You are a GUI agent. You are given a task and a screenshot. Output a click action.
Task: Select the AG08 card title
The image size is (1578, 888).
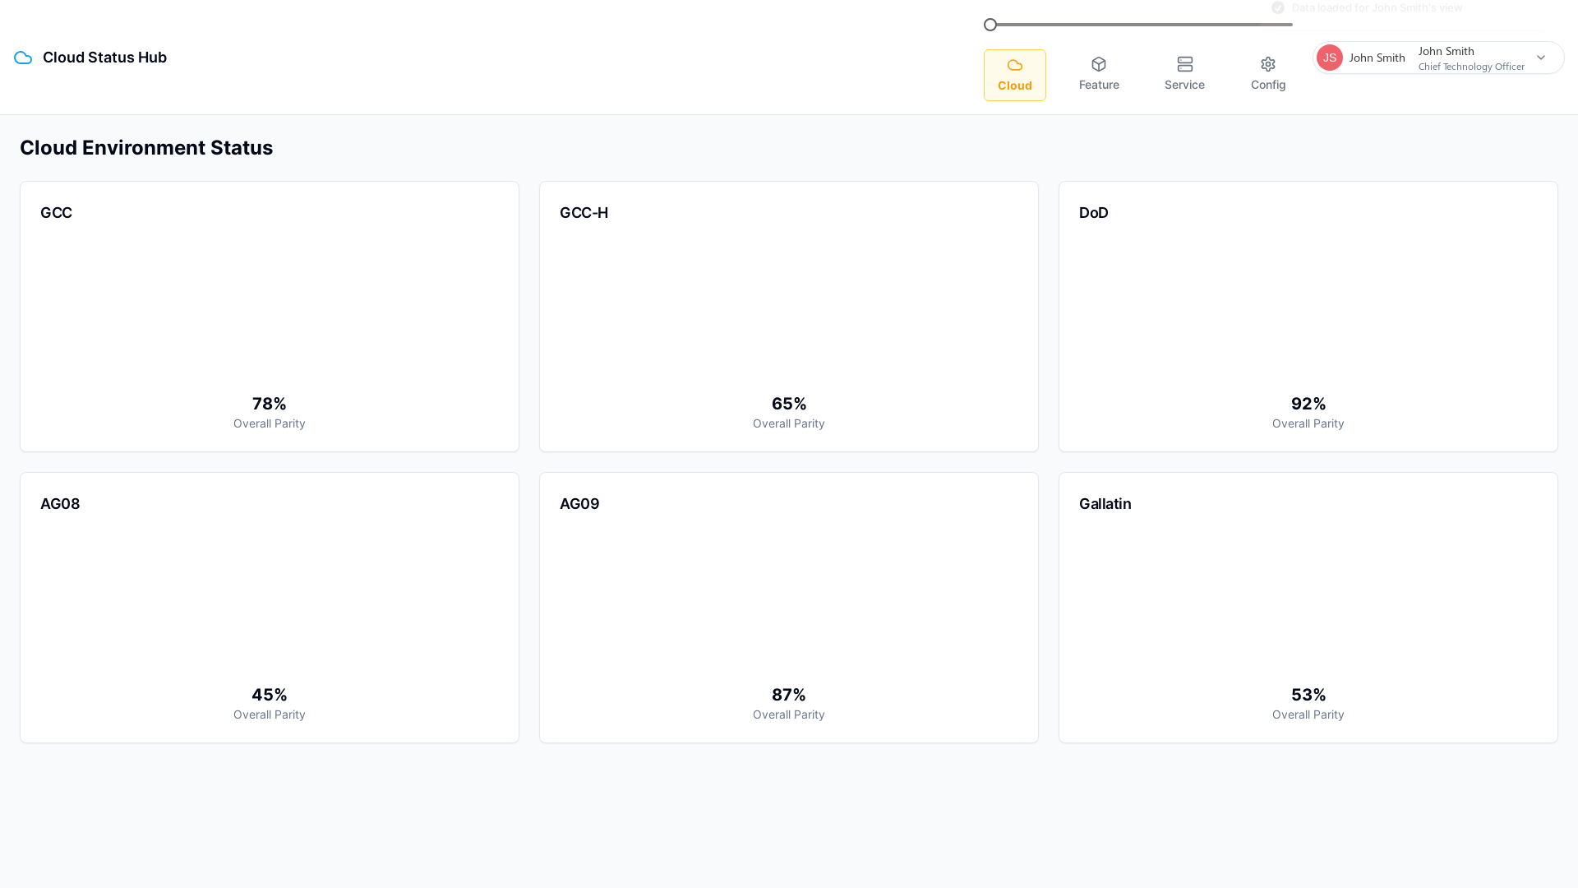[60, 504]
